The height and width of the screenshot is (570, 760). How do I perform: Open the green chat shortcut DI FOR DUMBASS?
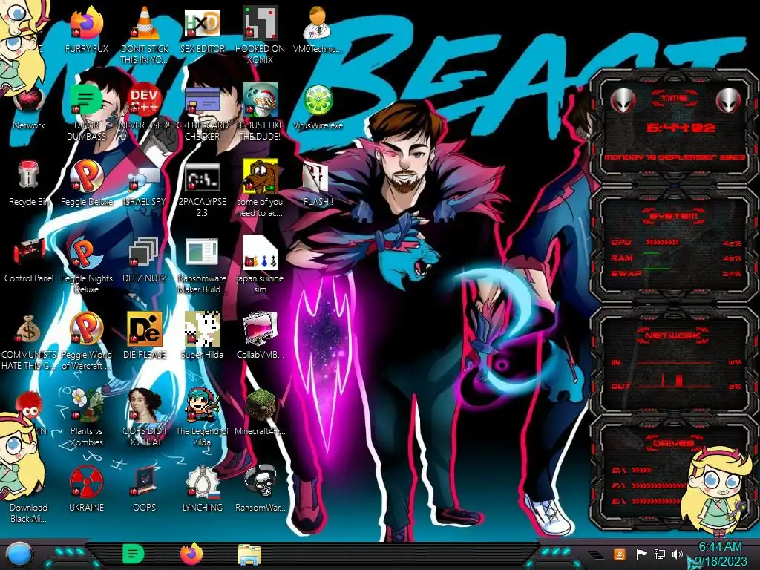86,100
